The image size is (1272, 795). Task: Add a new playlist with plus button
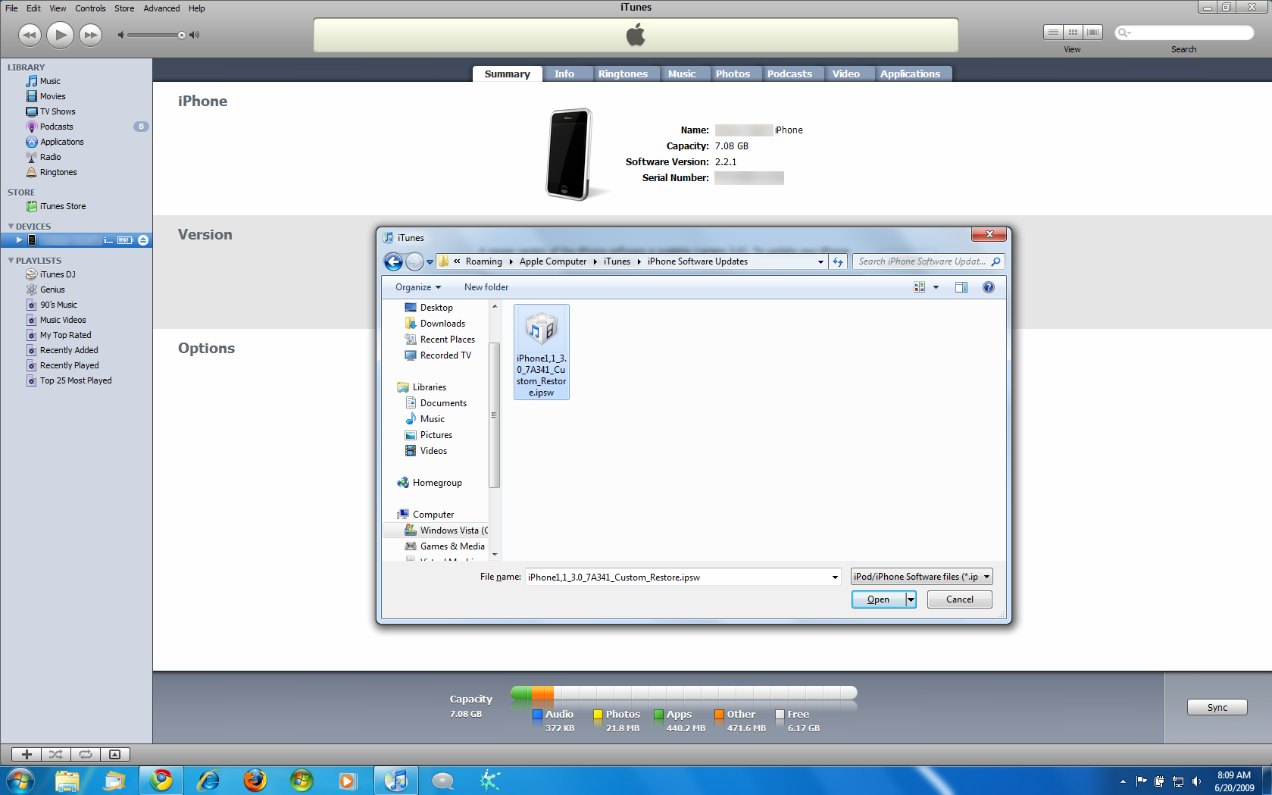[x=27, y=754]
